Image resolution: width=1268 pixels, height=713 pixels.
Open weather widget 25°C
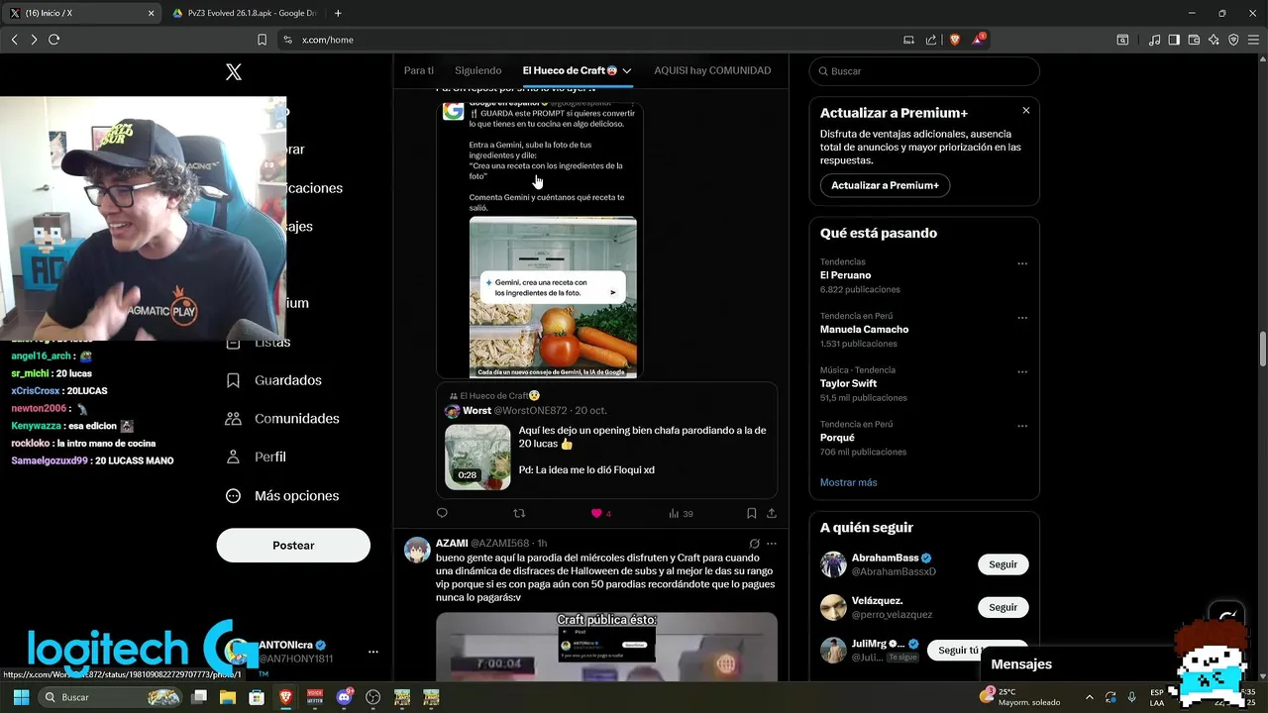pyautogui.click(x=1019, y=697)
